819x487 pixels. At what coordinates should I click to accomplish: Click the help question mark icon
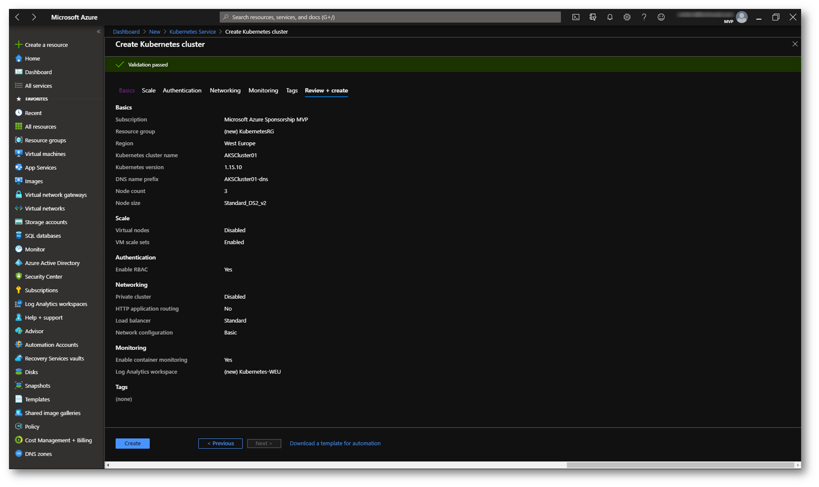tap(644, 17)
